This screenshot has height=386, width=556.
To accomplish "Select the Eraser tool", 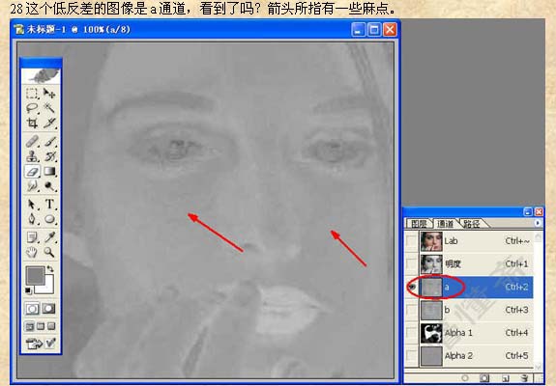I will tap(32, 172).
